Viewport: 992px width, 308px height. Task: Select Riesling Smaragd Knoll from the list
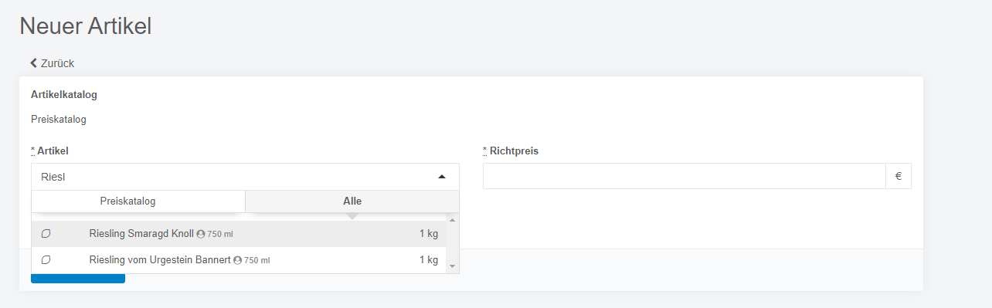pyautogui.click(x=239, y=233)
